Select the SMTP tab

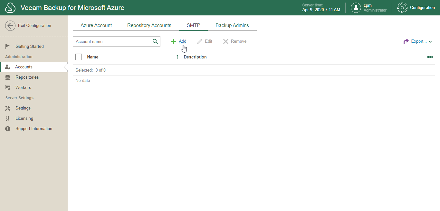pyautogui.click(x=193, y=25)
